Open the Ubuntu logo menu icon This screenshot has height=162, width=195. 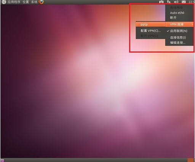(4, 2)
